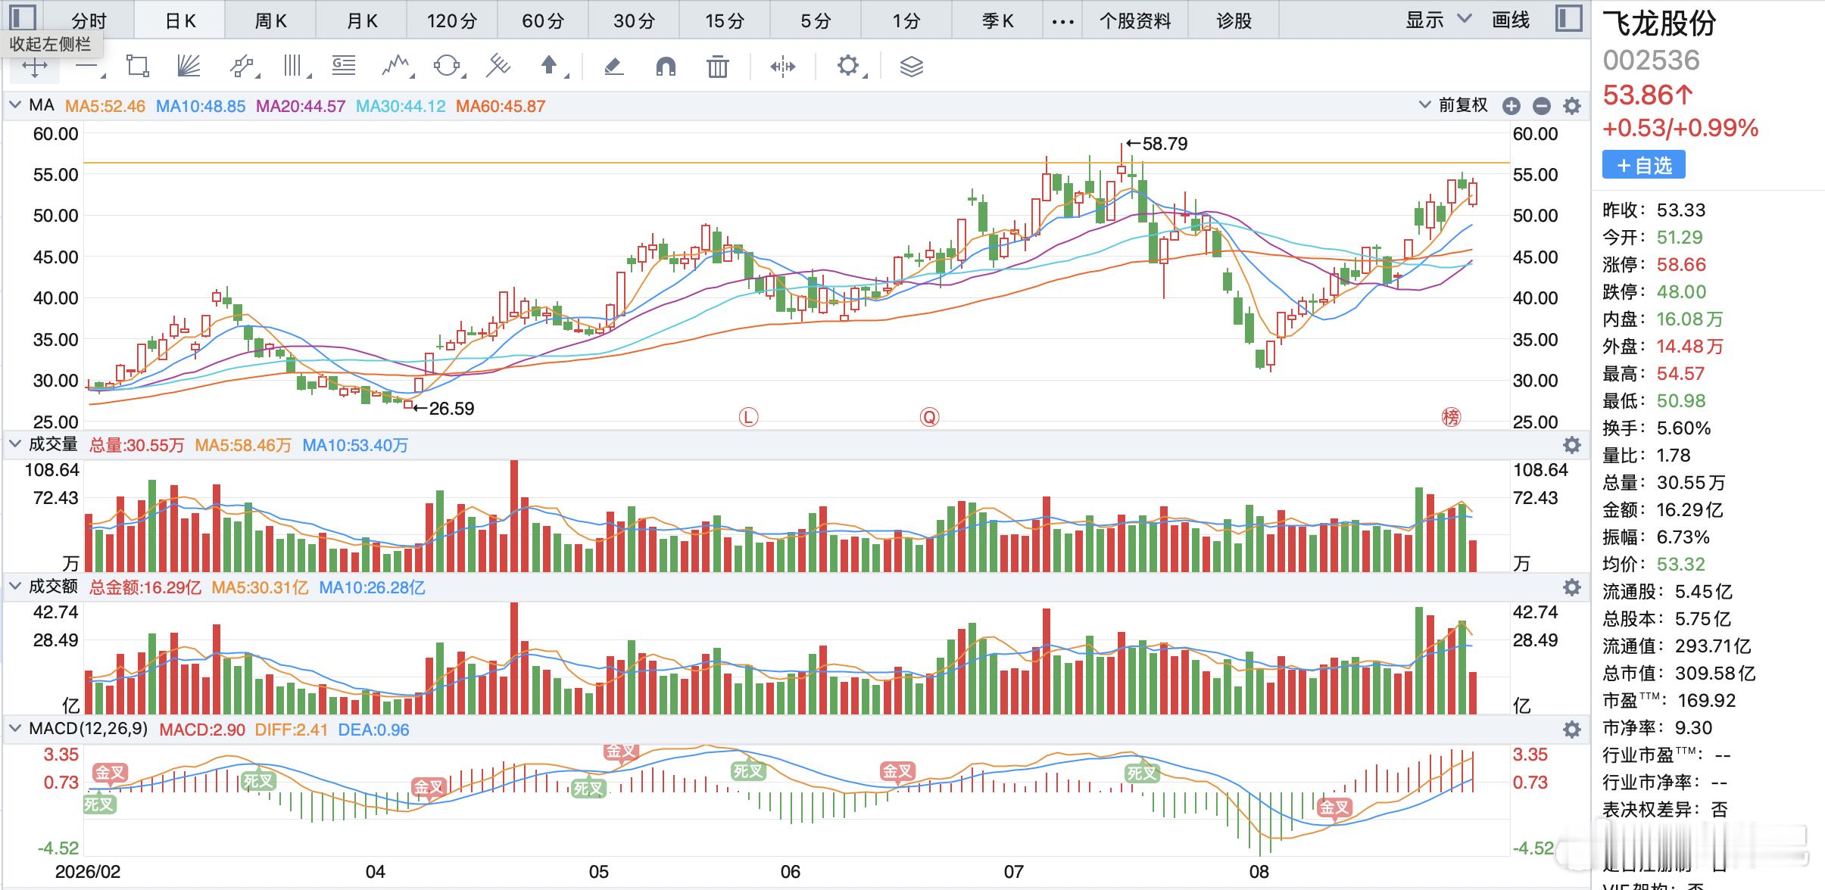The height and width of the screenshot is (890, 1825).
Task: Click the DIFF:2.41 label in MACD
Action: (x=292, y=730)
